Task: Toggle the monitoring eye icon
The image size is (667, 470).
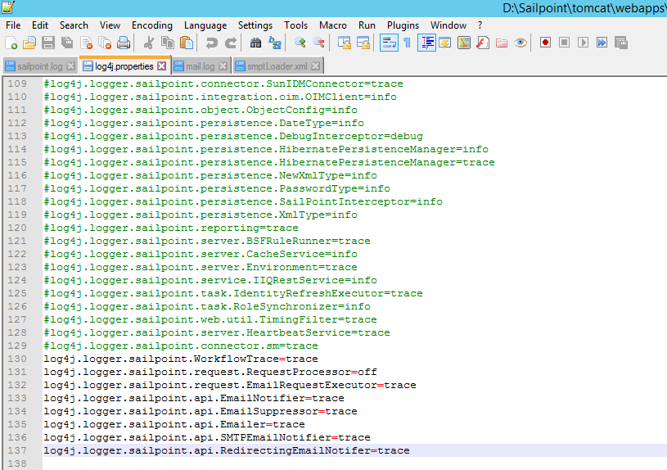Action: click(x=521, y=43)
